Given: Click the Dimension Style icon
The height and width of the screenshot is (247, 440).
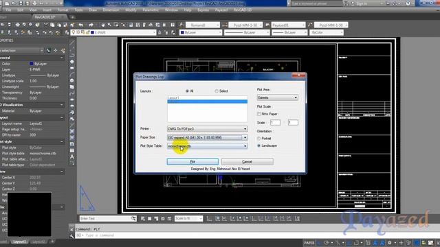Looking at the screenshot, I should click(x=225, y=25).
